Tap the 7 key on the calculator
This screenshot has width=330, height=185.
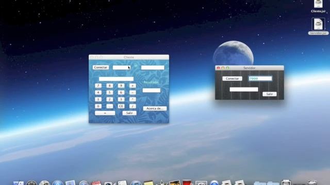click(98, 86)
